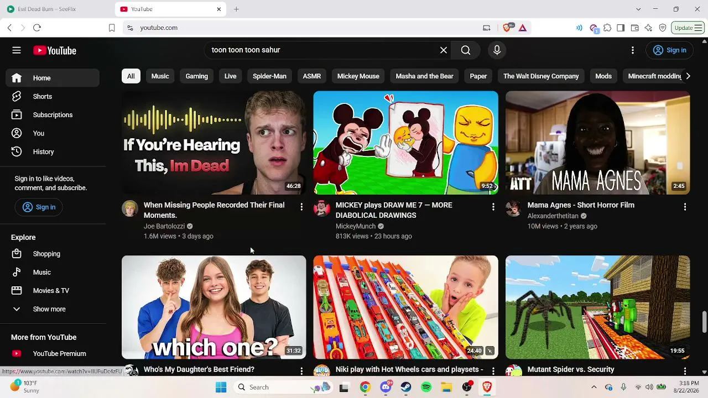Select the Masha and the Bear chip

pyautogui.click(x=425, y=76)
